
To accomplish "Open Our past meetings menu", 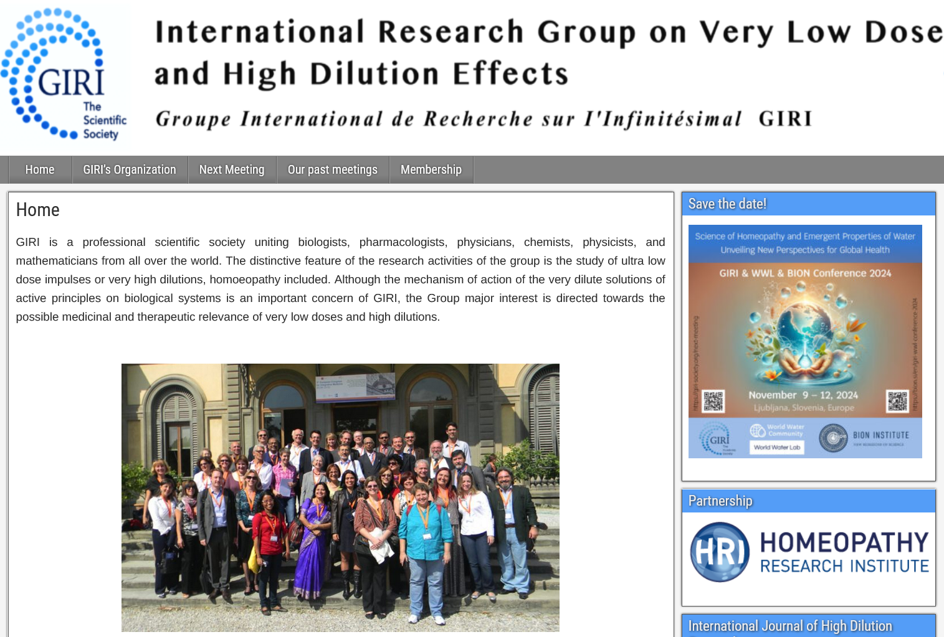I will tap(332, 169).
